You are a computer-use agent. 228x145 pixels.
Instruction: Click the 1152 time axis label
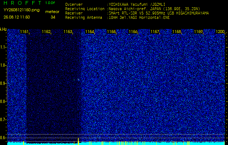pos(46,32)
